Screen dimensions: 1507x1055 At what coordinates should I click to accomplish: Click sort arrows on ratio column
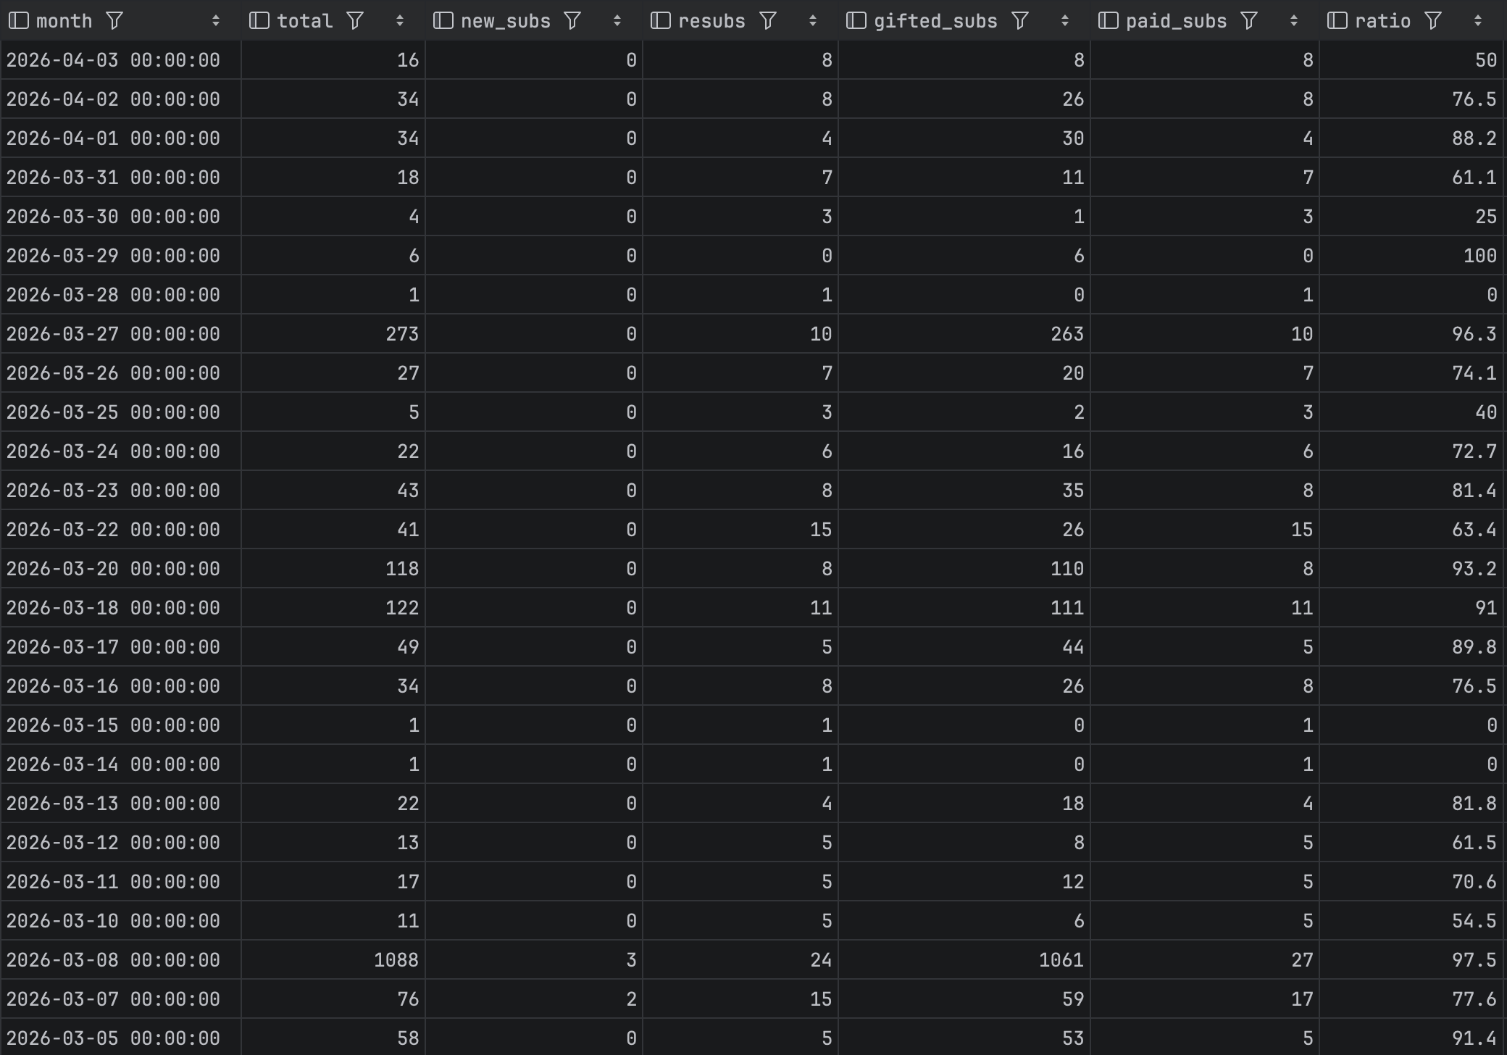pyautogui.click(x=1477, y=21)
